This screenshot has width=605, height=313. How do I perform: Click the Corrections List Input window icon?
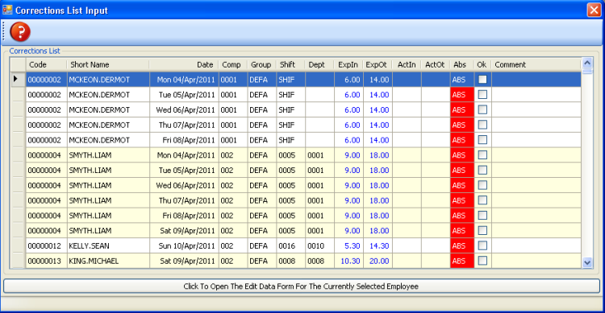click(x=7, y=10)
